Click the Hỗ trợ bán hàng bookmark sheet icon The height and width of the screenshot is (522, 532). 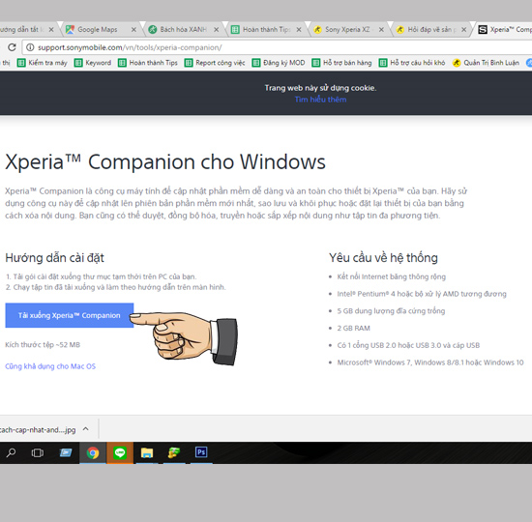click(x=316, y=63)
